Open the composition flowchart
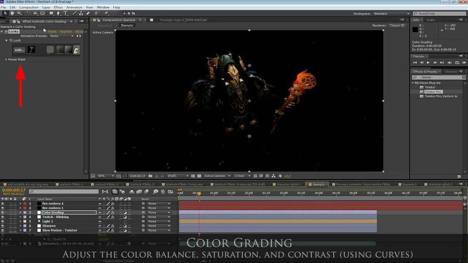 (274, 176)
